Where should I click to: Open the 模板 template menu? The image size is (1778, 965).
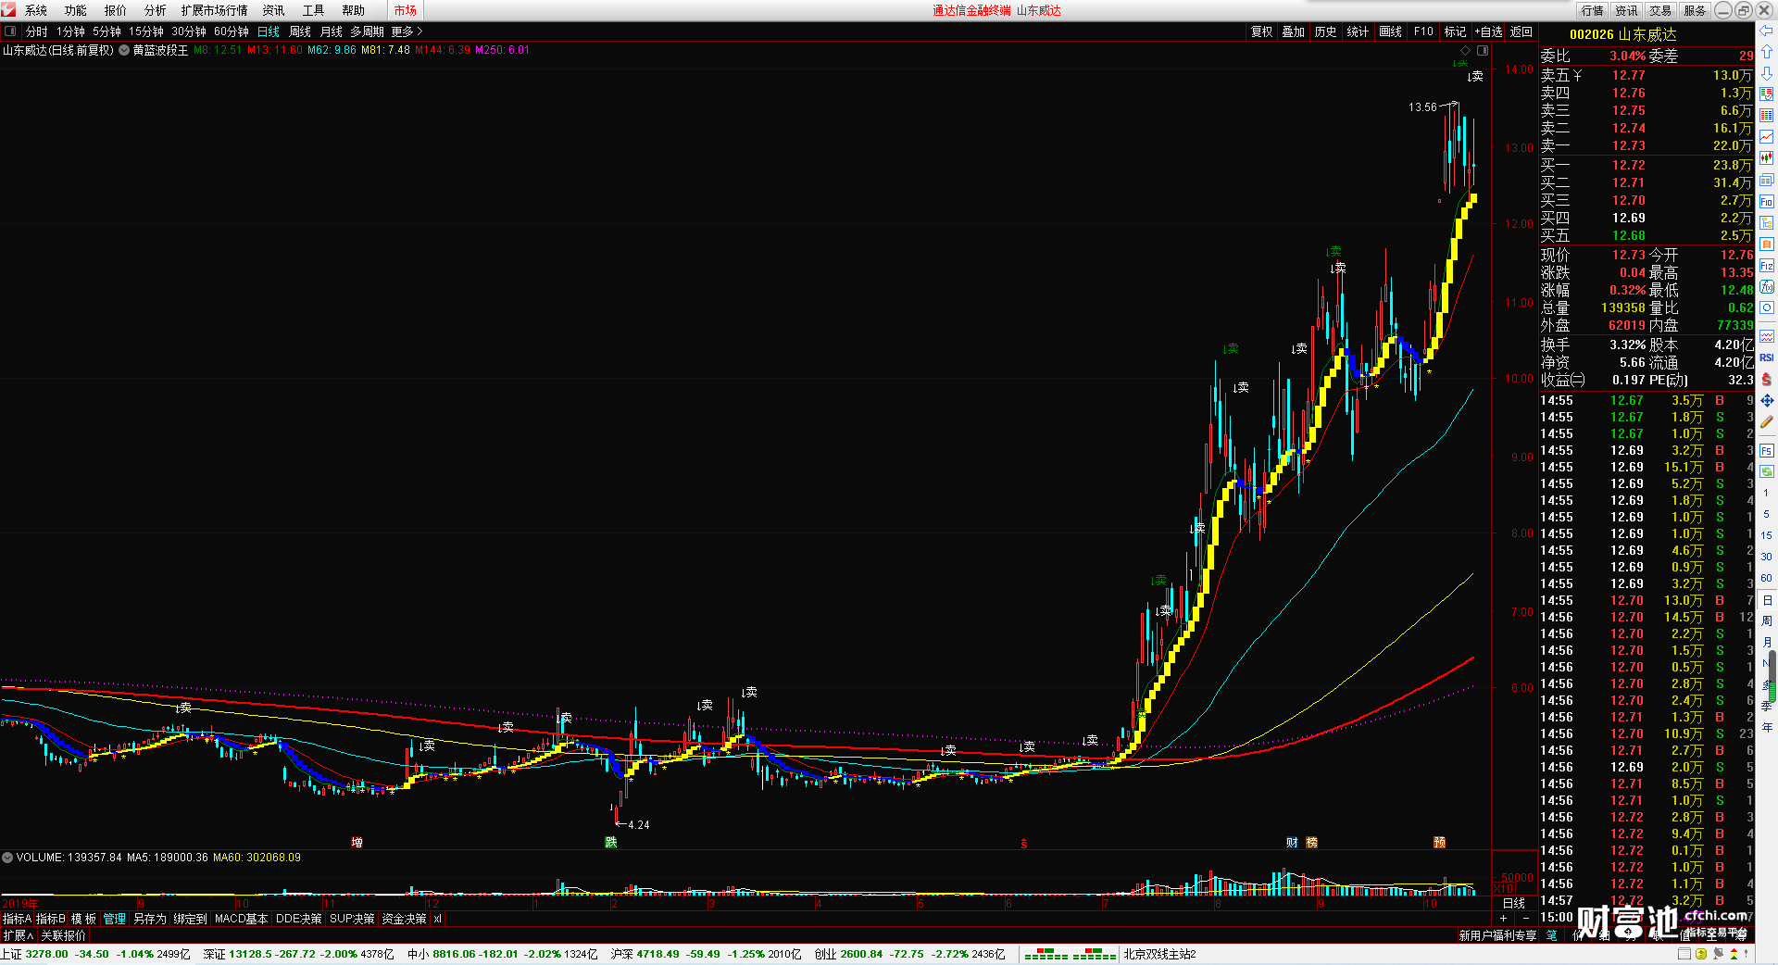tap(83, 919)
